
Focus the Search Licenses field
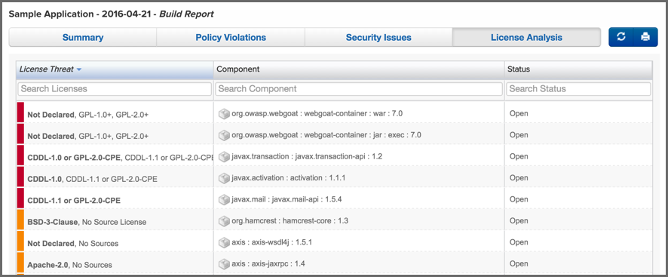coord(115,89)
